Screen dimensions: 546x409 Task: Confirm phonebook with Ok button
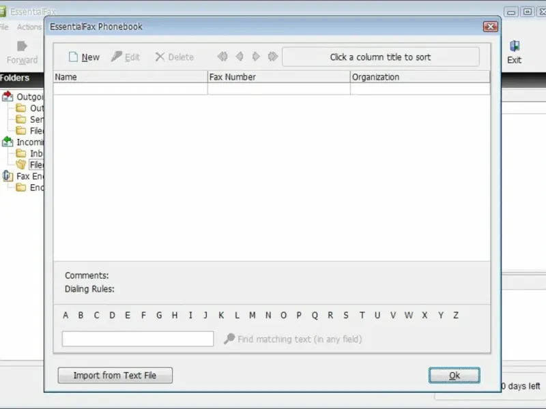[455, 376]
